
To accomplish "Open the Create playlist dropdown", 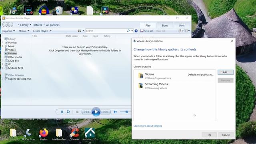I will coord(42,31).
